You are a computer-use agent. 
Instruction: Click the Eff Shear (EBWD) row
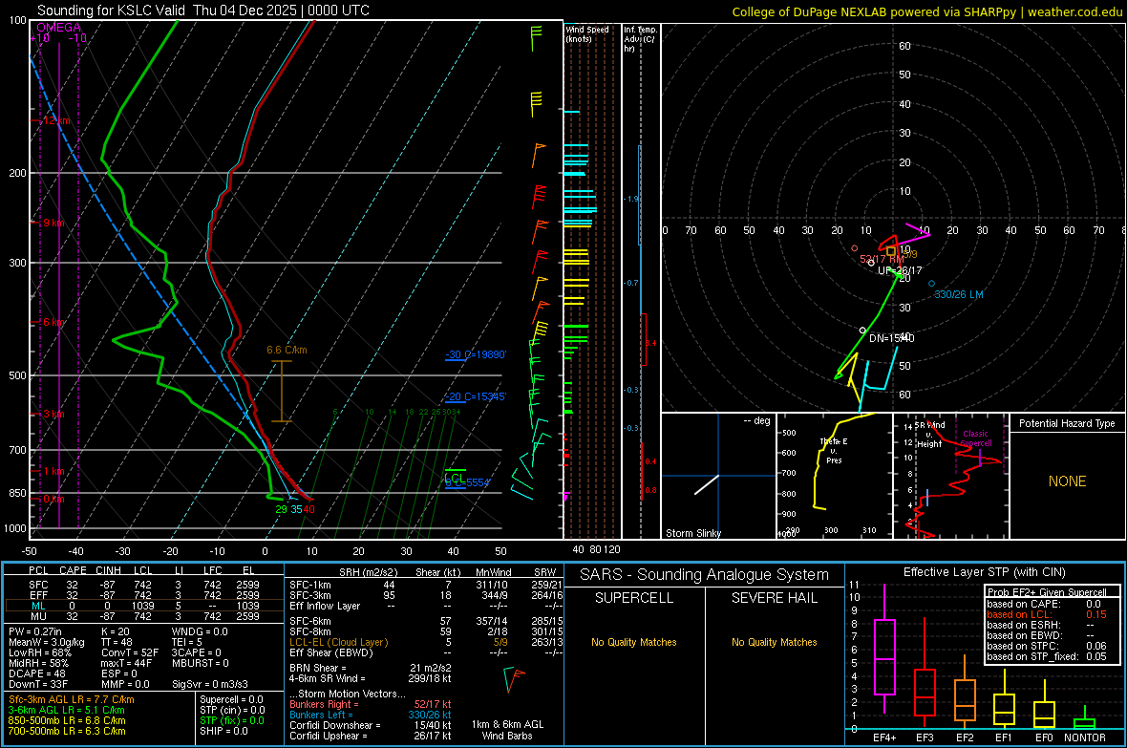click(426, 652)
